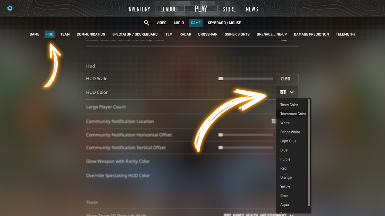Click the settings search magnifier icon
The width and height of the screenshot is (385, 216).
[147, 23]
